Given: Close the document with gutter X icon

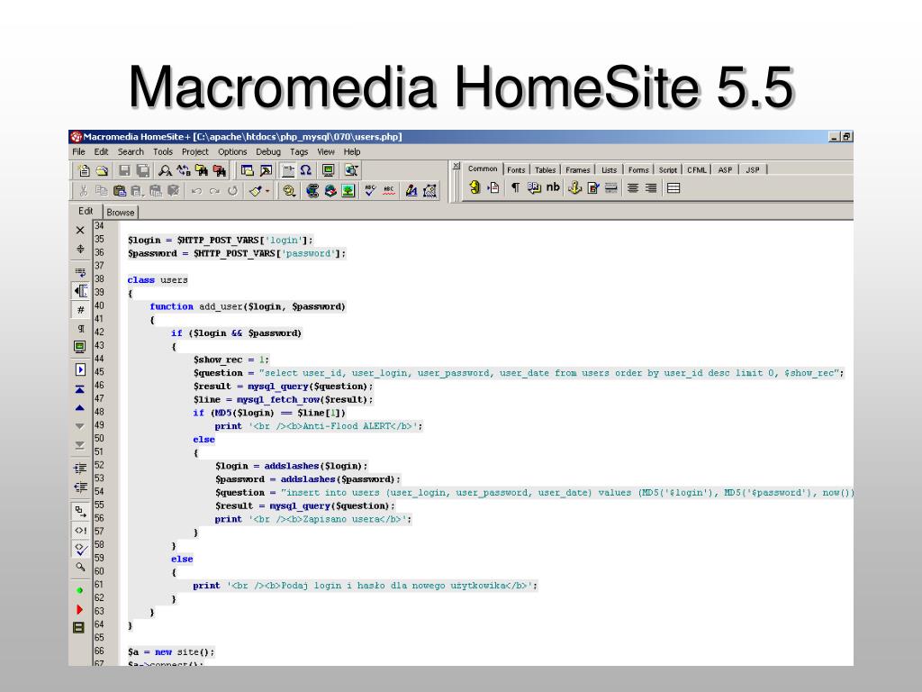Looking at the screenshot, I should [80, 230].
